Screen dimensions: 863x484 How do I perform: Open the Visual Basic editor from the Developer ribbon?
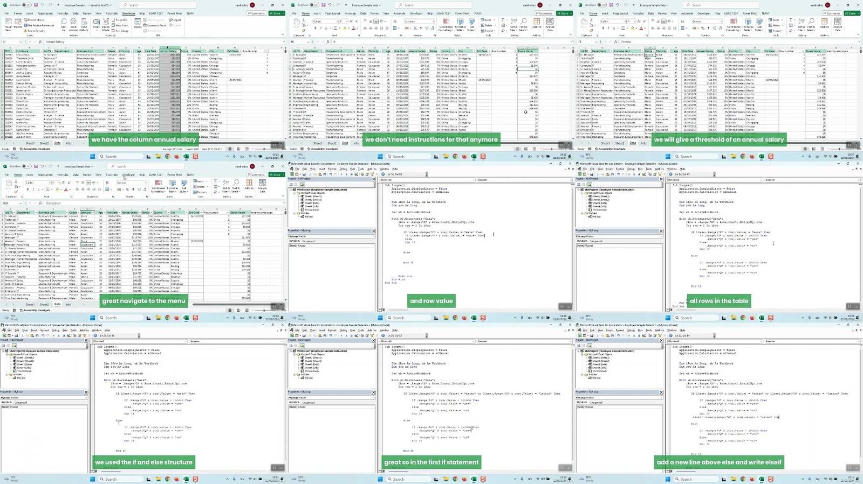[x=8, y=24]
